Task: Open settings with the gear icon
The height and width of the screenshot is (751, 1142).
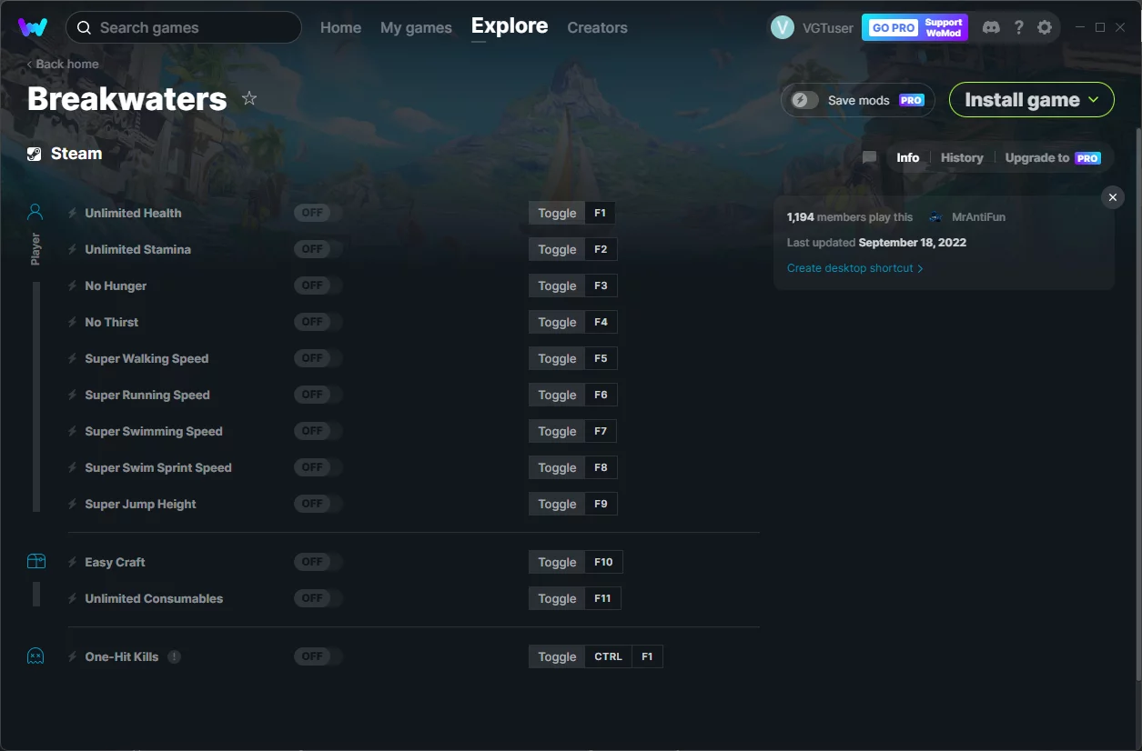Action: point(1045,27)
